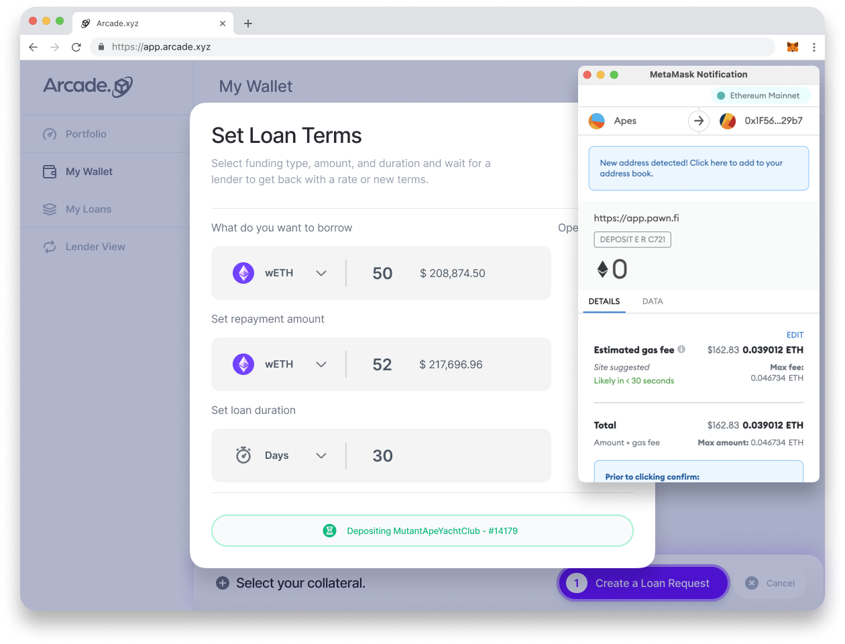Click the DEPOSIT ERC721 label in MetaMask
The height and width of the screenshot is (644, 845).
pyautogui.click(x=632, y=239)
